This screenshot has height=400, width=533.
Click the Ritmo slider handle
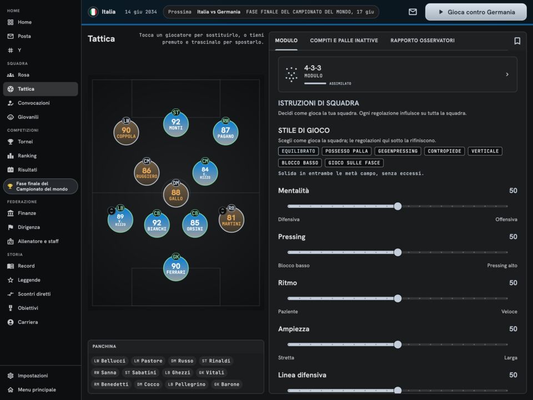(398, 298)
